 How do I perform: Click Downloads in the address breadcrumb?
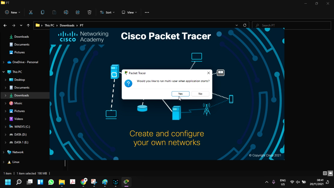tap(67, 25)
